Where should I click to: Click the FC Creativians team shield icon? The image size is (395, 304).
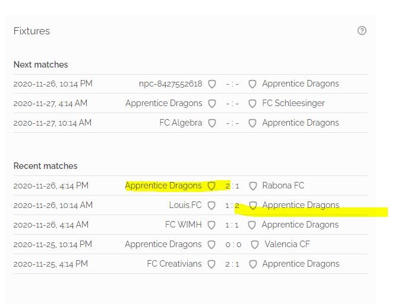pyautogui.click(x=211, y=264)
